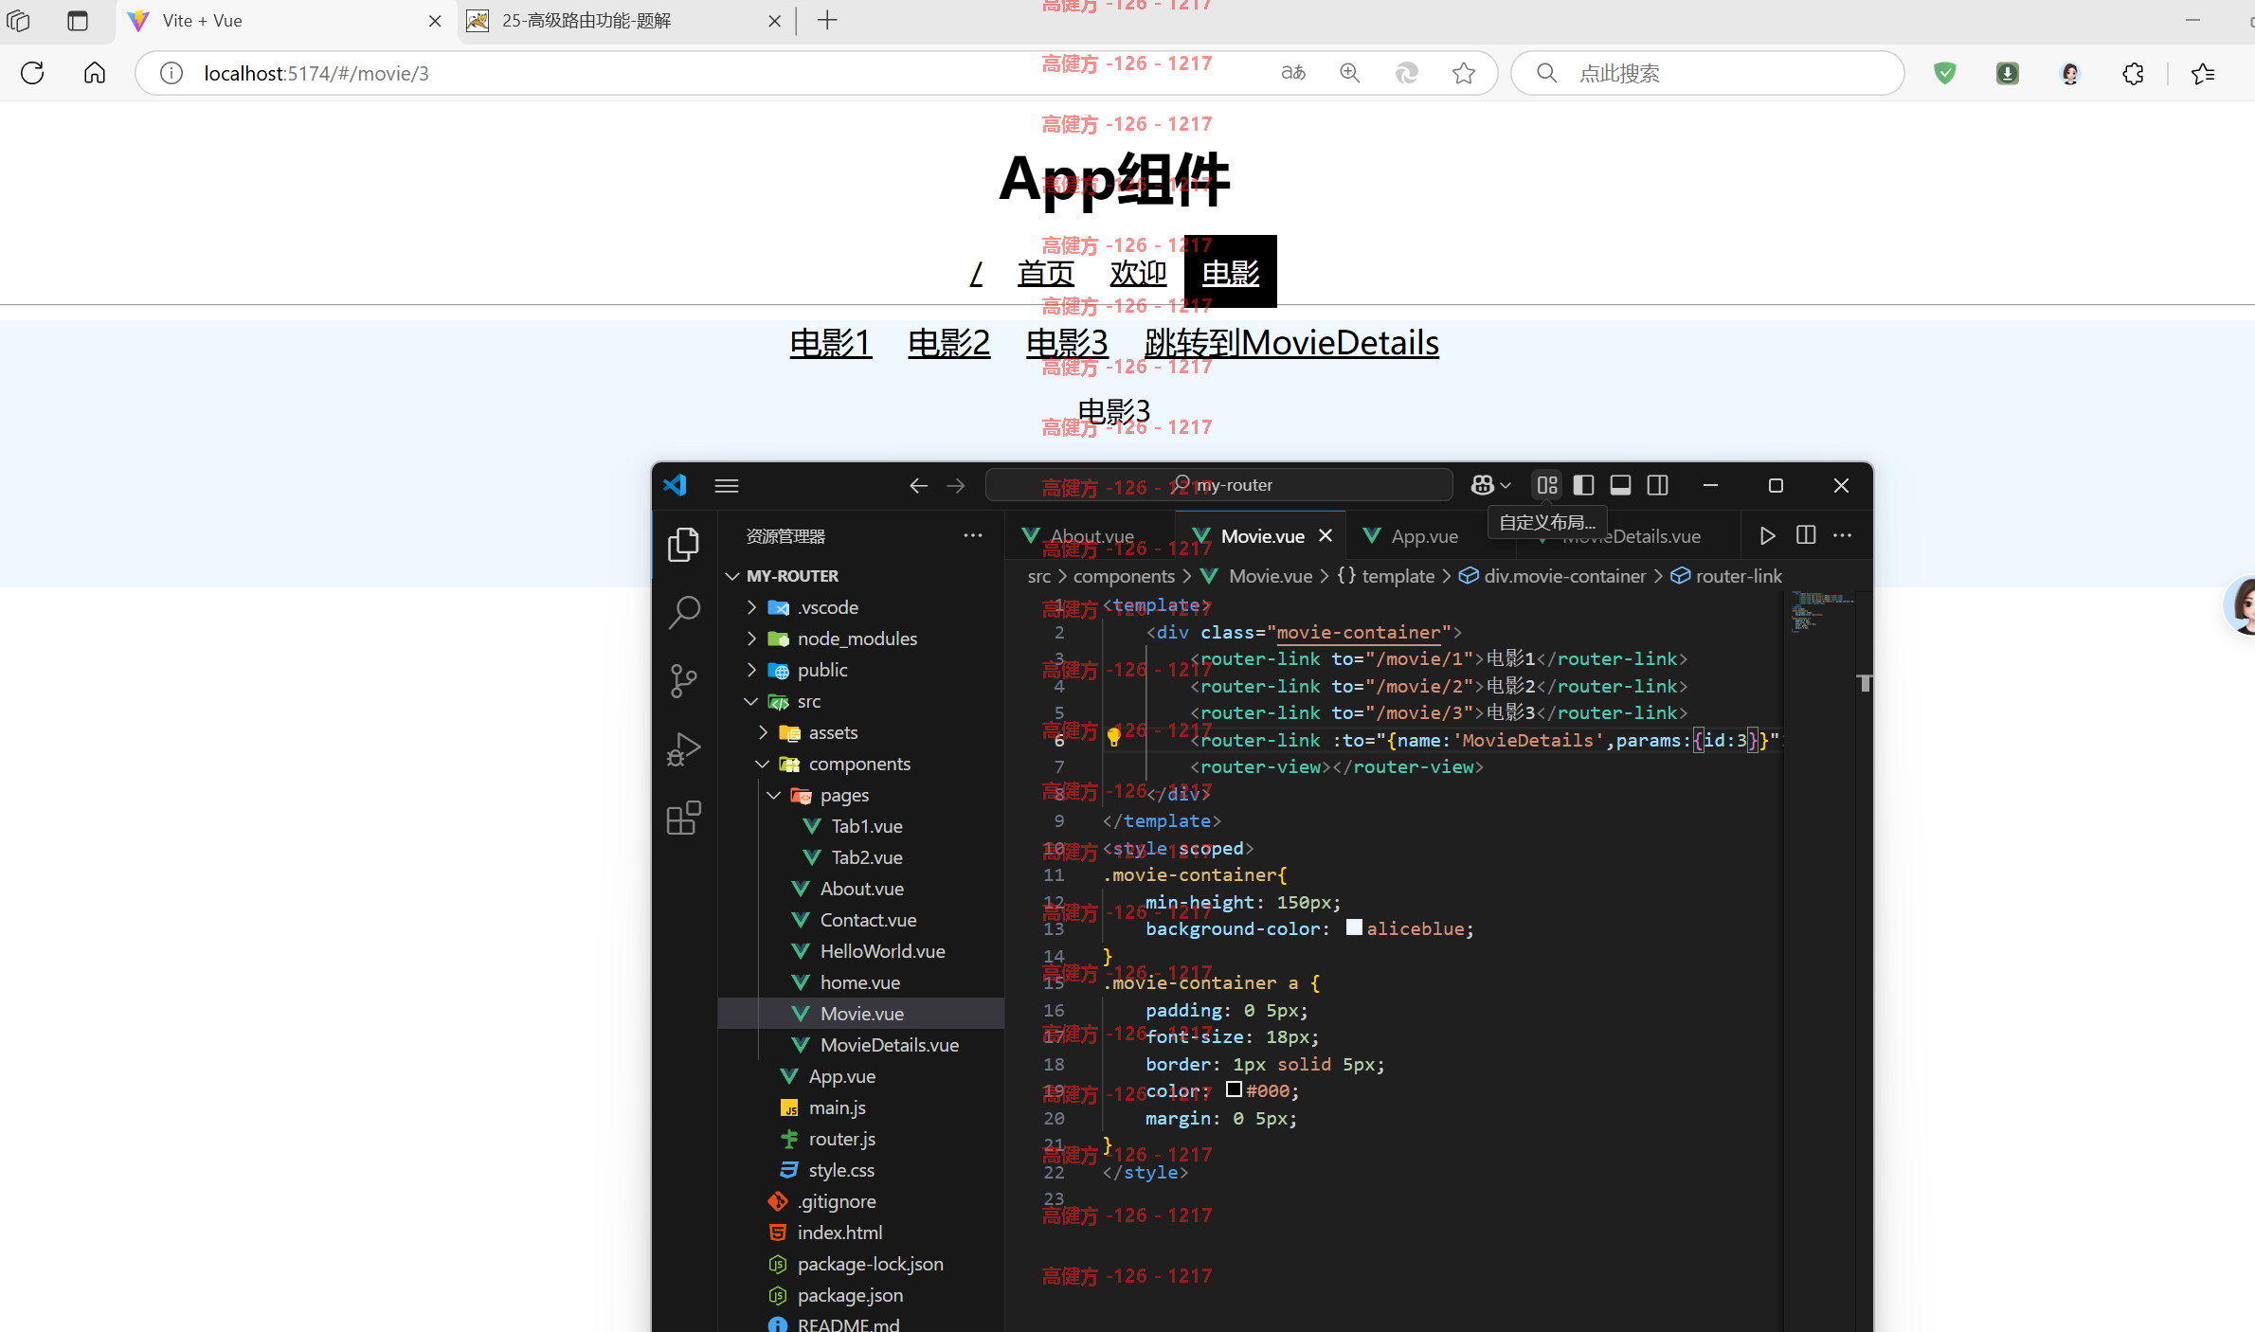The width and height of the screenshot is (2255, 1332).
Task: Open the Source Control view icon
Action: click(x=683, y=681)
